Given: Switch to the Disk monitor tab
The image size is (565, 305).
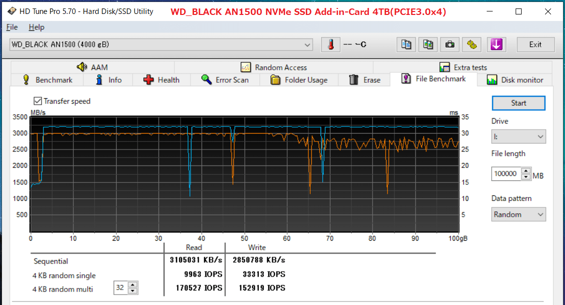Looking at the screenshot, I should [515, 80].
